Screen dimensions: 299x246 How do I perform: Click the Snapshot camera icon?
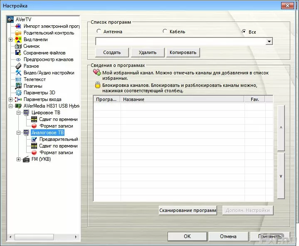(x=18, y=46)
